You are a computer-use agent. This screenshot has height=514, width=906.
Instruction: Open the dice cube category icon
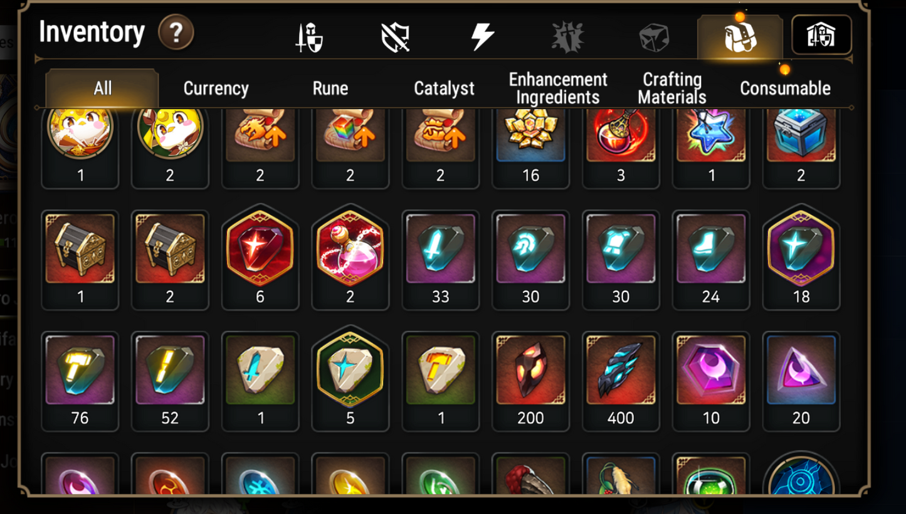653,38
